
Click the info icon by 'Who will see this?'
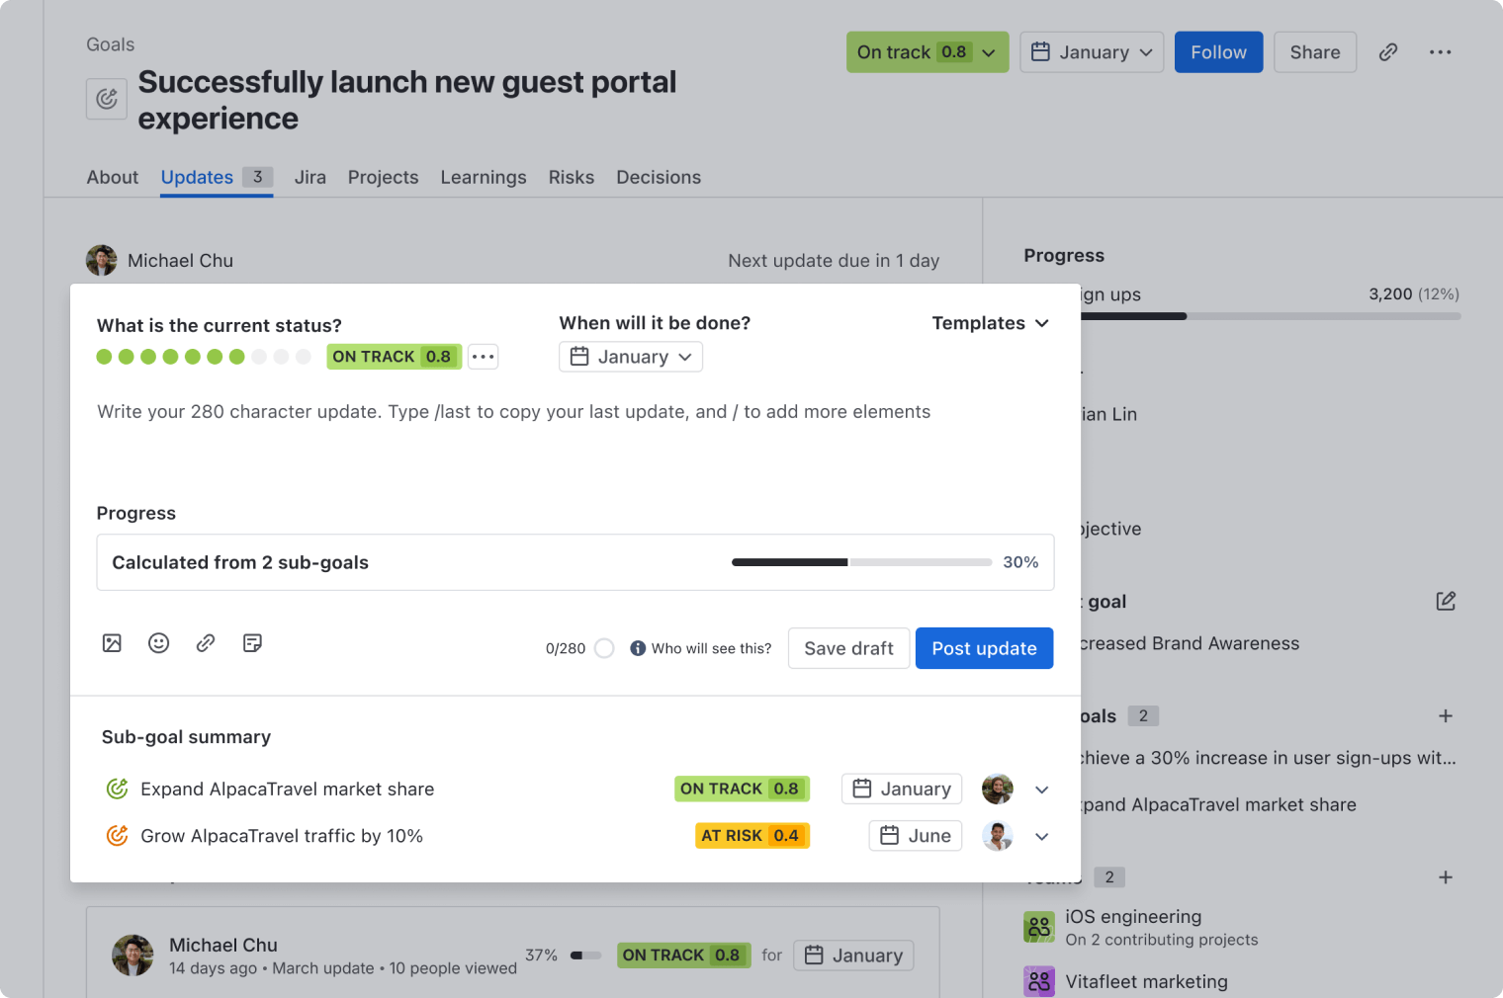coord(638,648)
